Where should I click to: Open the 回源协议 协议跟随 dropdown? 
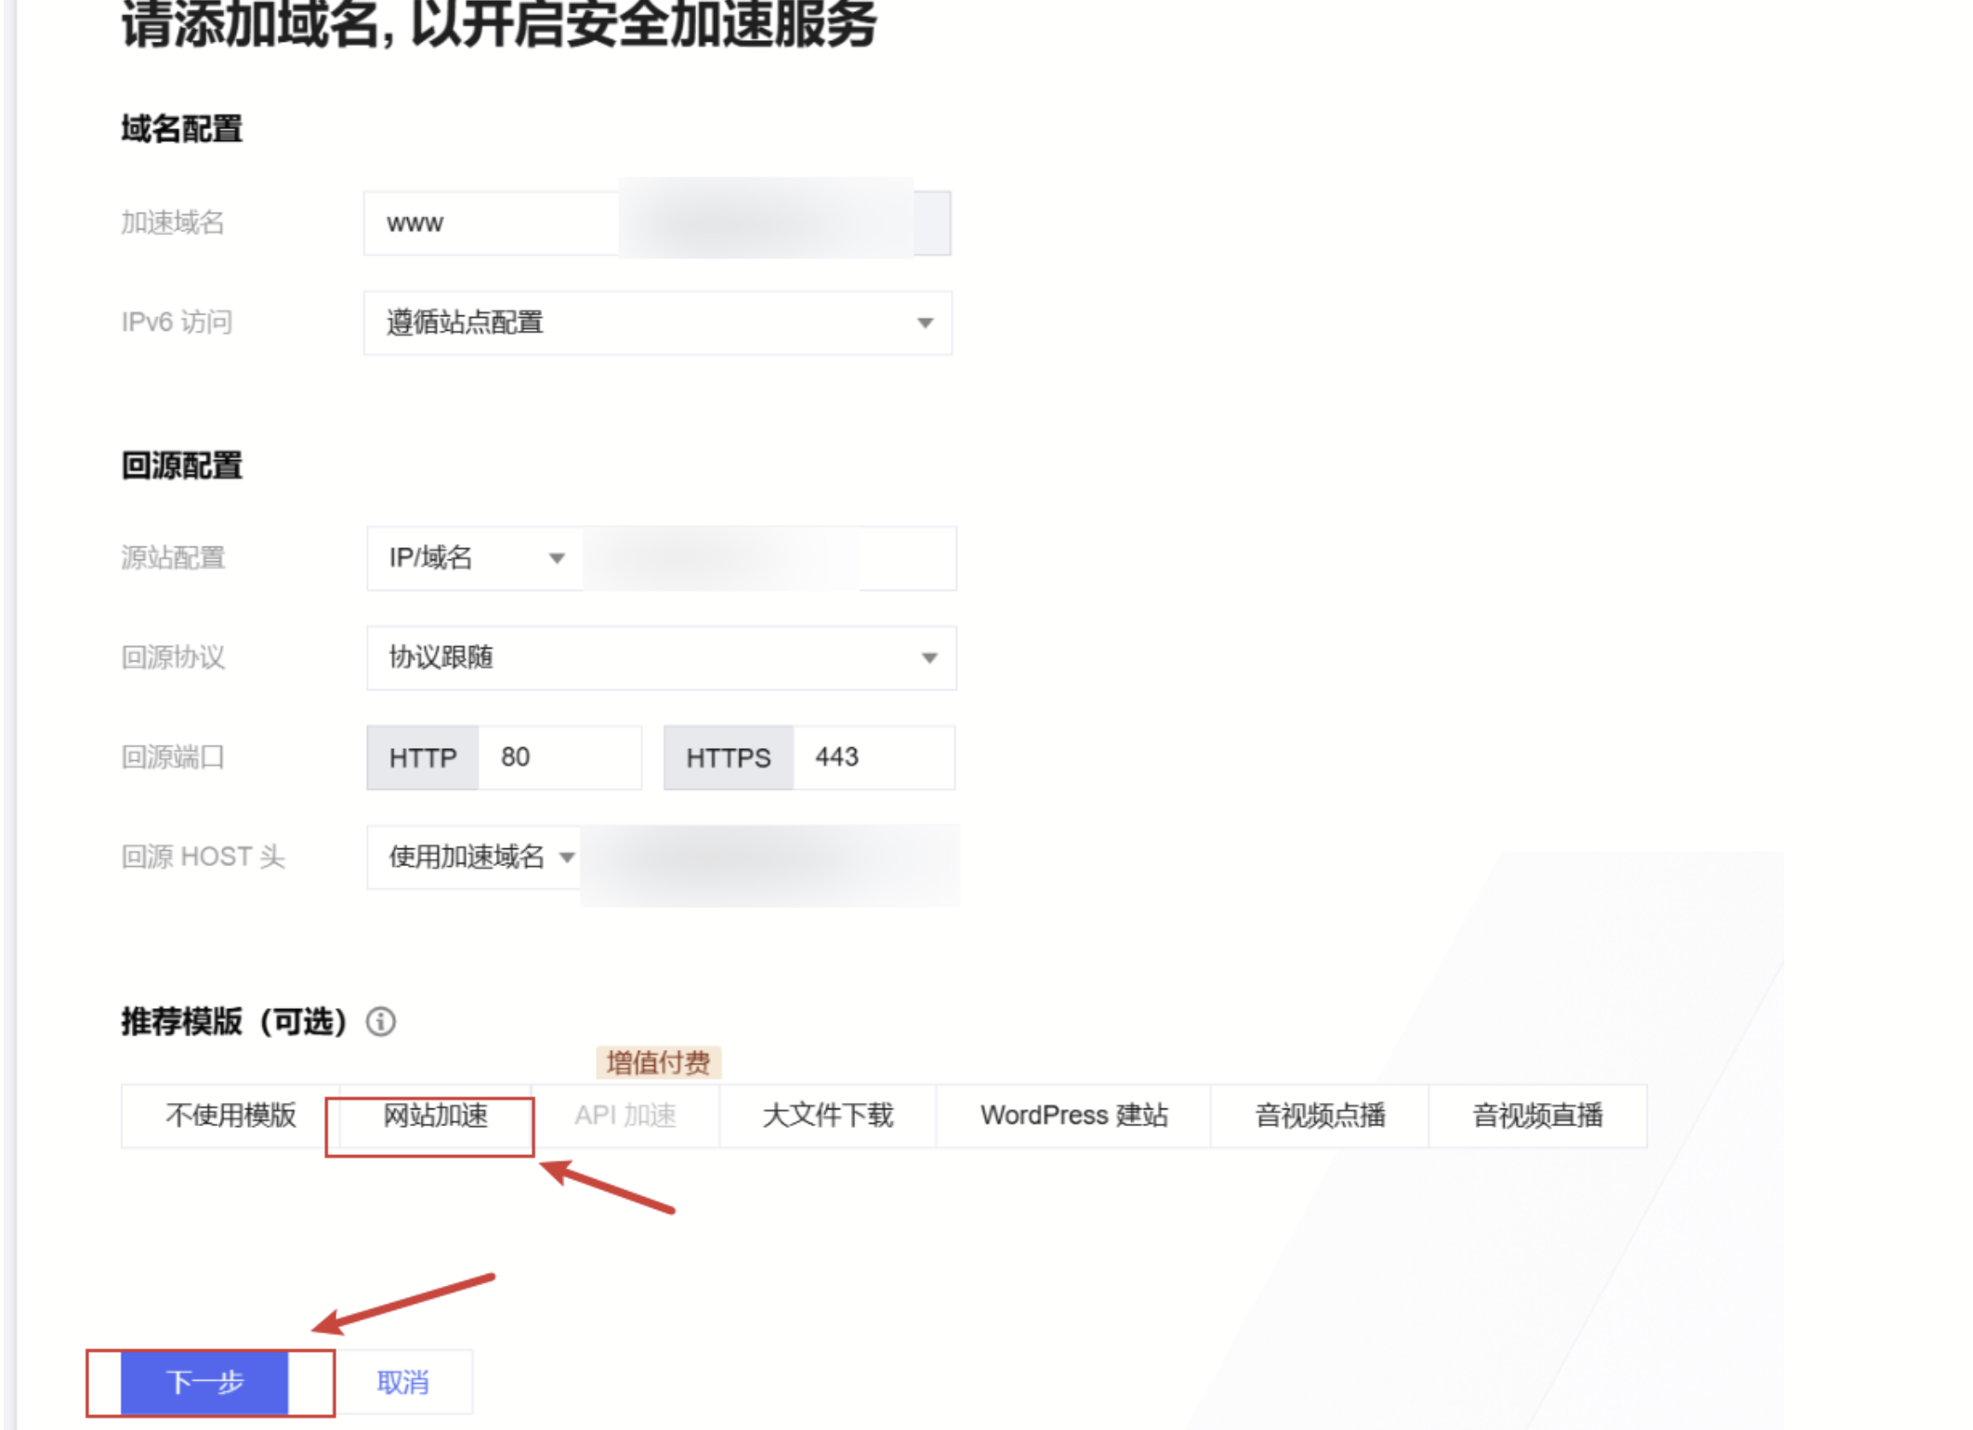[x=661, y=658]
